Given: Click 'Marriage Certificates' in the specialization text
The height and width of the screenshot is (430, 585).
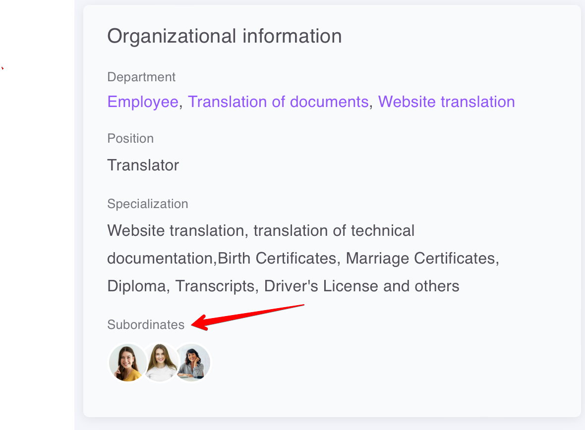Looking at the screenshot, I should point(420,258).
